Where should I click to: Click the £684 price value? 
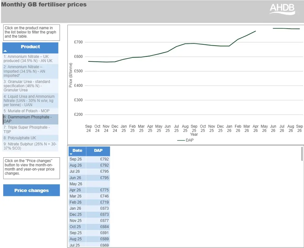(104, 227)
